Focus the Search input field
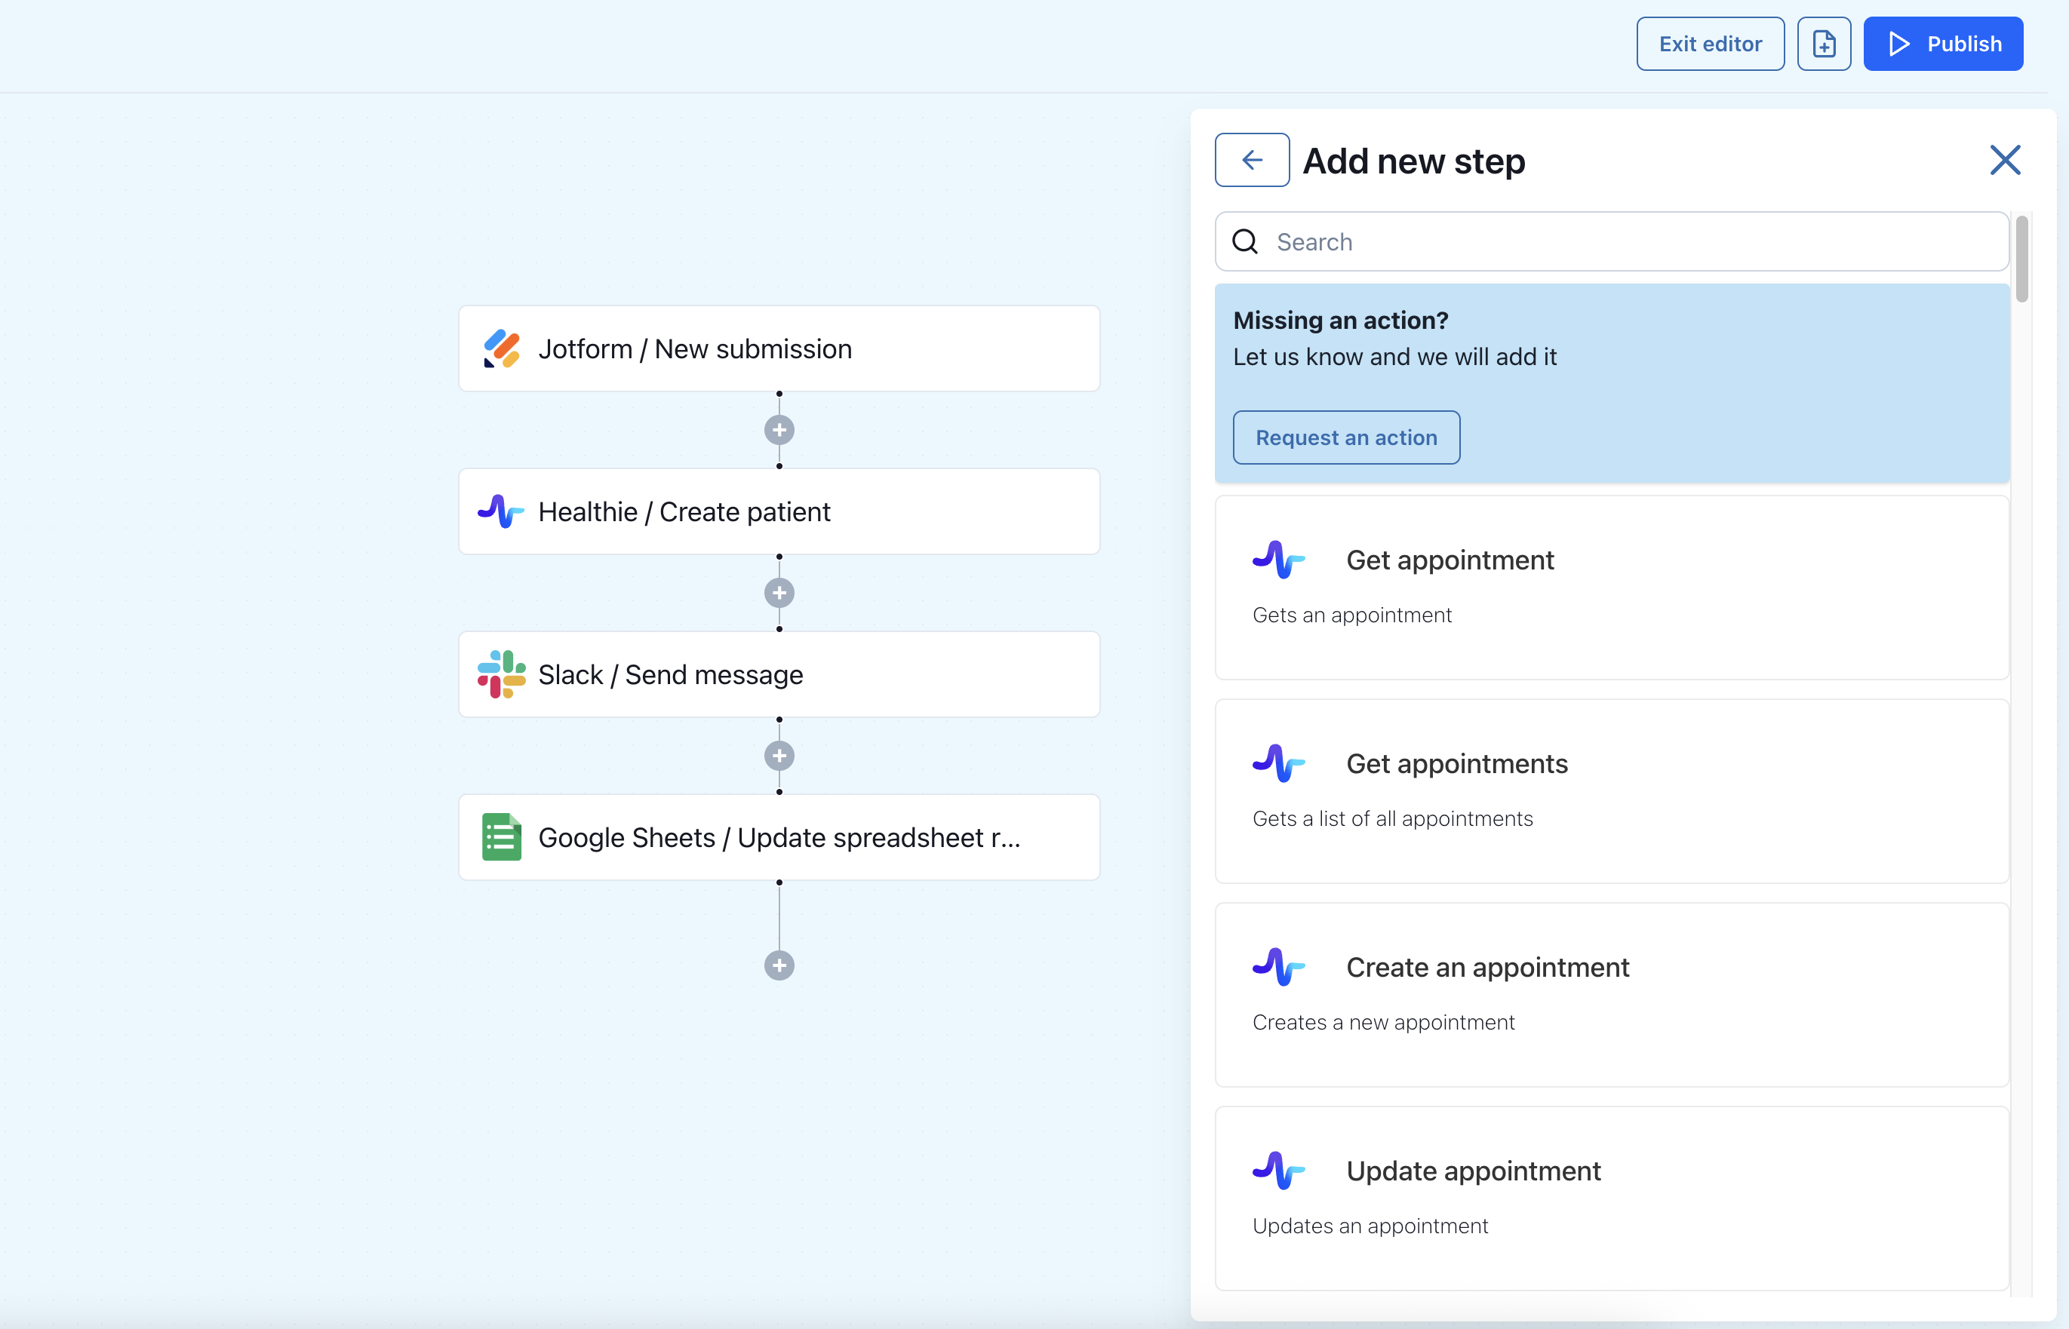 tap(1612, 241)
